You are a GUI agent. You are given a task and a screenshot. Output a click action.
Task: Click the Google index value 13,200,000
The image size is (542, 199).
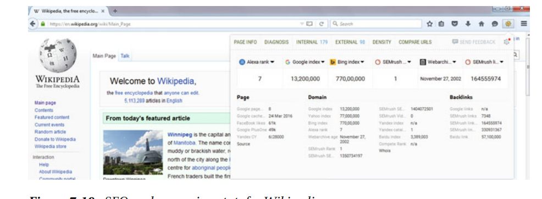tap(305, 79)
